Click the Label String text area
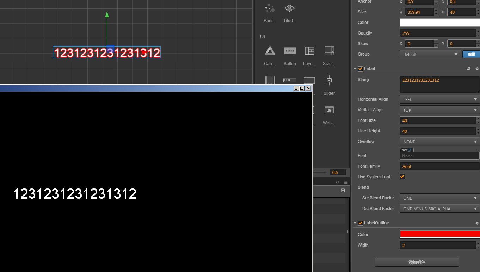The width and height of the screenshot is (480, 272). tap(440, 85)
